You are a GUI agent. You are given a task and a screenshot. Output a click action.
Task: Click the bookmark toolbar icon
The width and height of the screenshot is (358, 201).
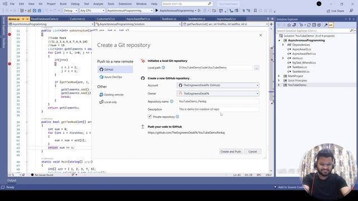tap(255, 11)
